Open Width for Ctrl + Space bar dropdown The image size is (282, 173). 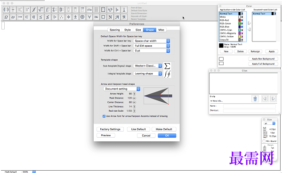click(152, 51)
